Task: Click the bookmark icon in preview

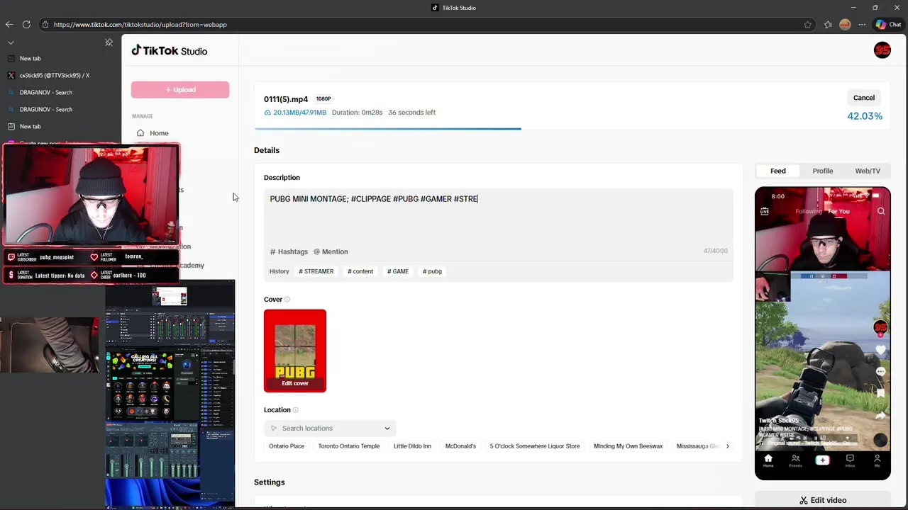Action: pyautogui.click(x=881, y=393)
